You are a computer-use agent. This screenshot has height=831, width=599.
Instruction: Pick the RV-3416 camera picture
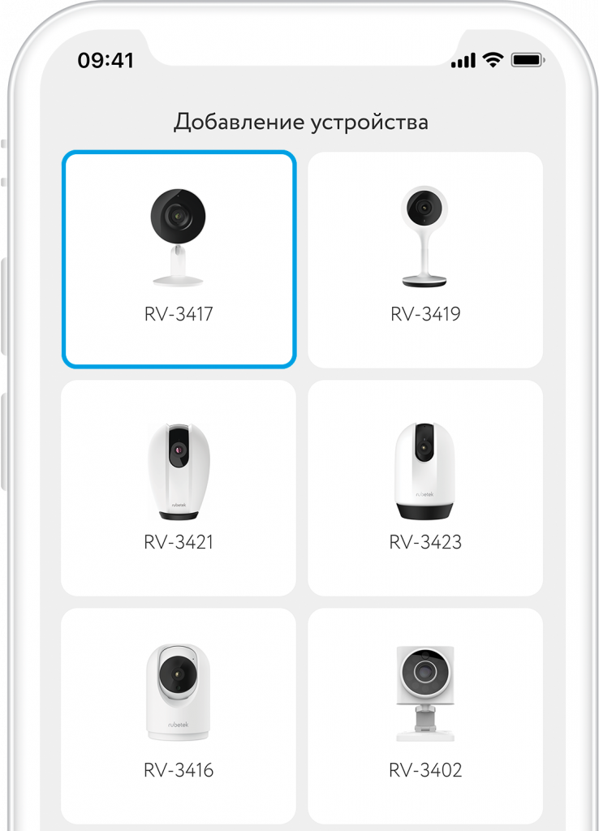point(178,692)
